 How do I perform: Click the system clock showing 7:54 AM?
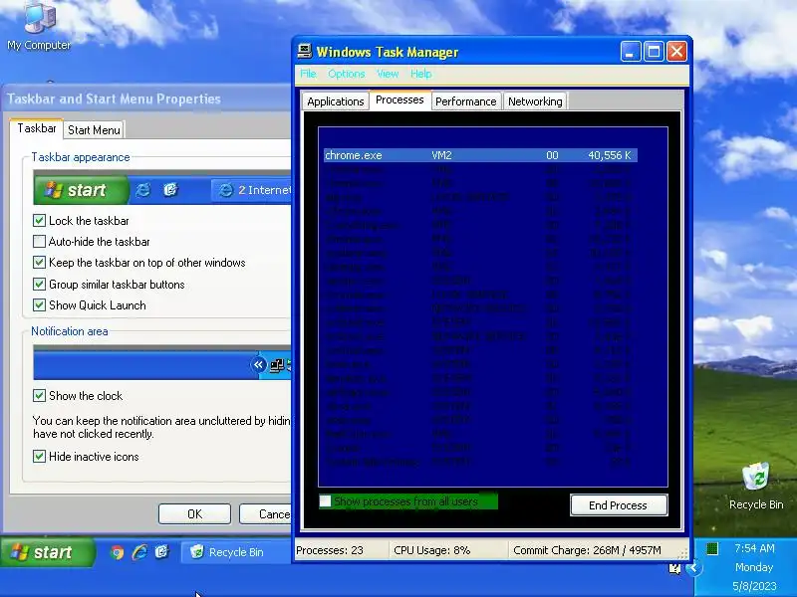tap(754, 548)
